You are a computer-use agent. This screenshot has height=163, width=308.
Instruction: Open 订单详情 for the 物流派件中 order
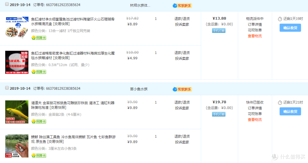coord(255,24)
